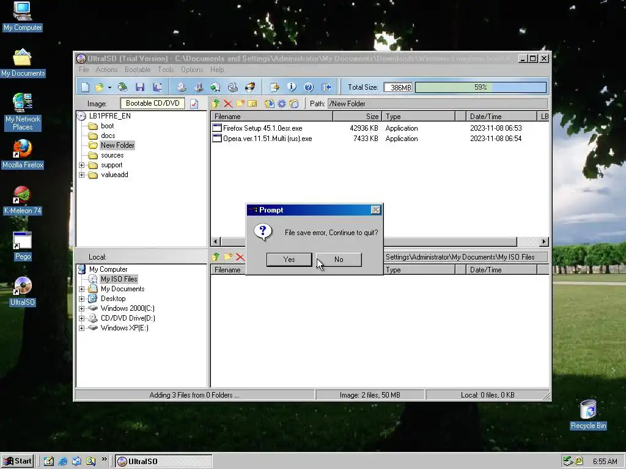Open the Bootable menu

click(138, 70)
